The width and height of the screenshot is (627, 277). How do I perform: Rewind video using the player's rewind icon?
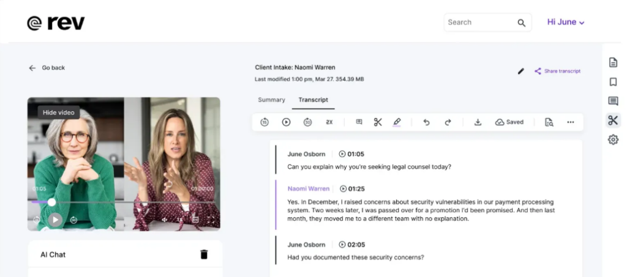36,220
